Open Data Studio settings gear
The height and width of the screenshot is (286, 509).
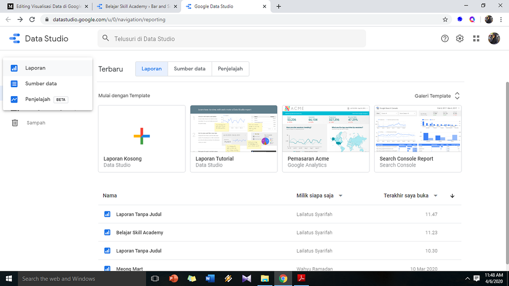point(460,39)
